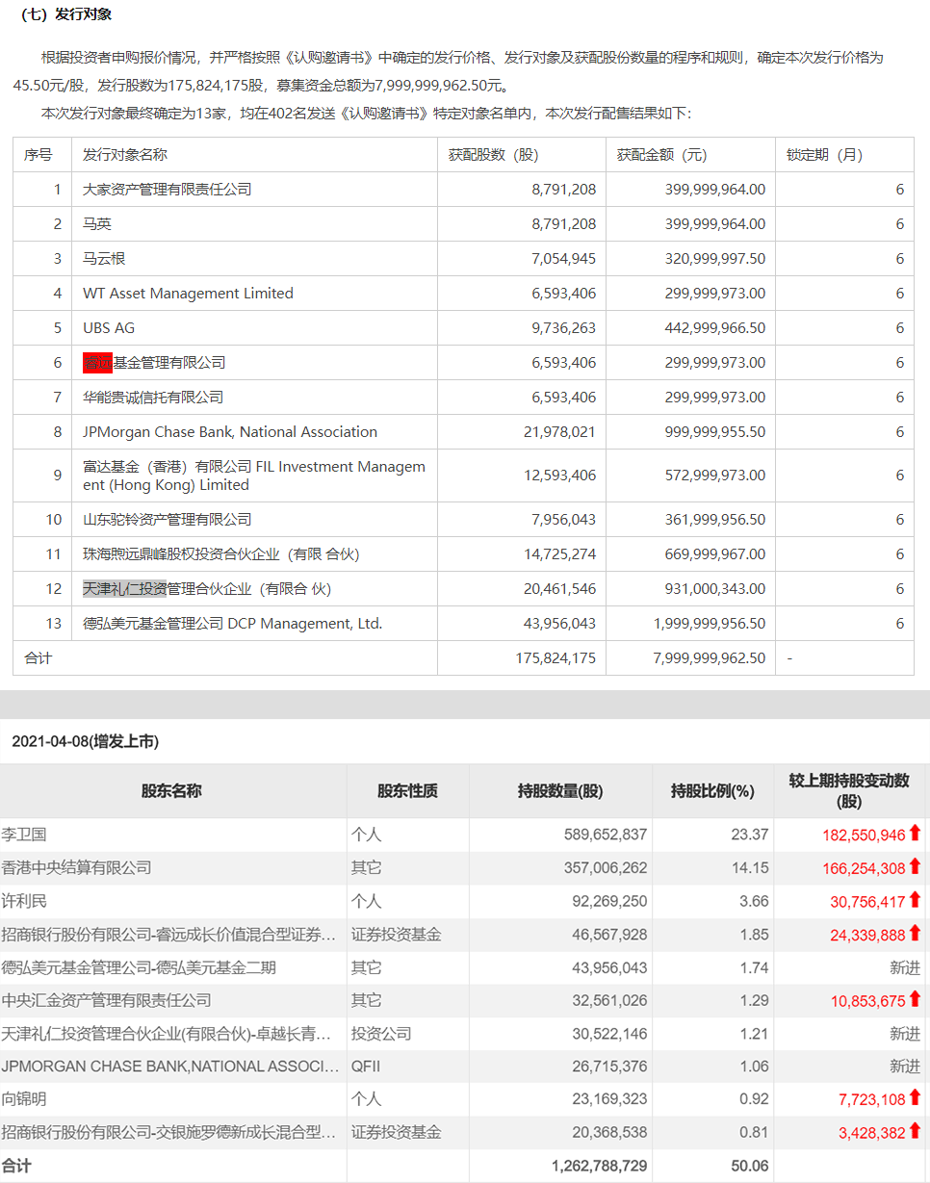Image resolution: width=930 pixels, height=1183 pixels.
Task: Click the 股东名称 column header
Action: 171,791
